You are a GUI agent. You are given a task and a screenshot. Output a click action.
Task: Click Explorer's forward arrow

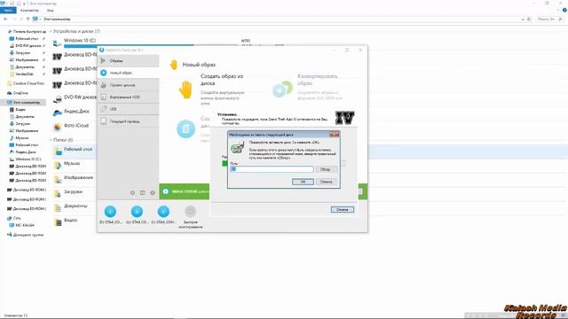click(x=15, y=19)
